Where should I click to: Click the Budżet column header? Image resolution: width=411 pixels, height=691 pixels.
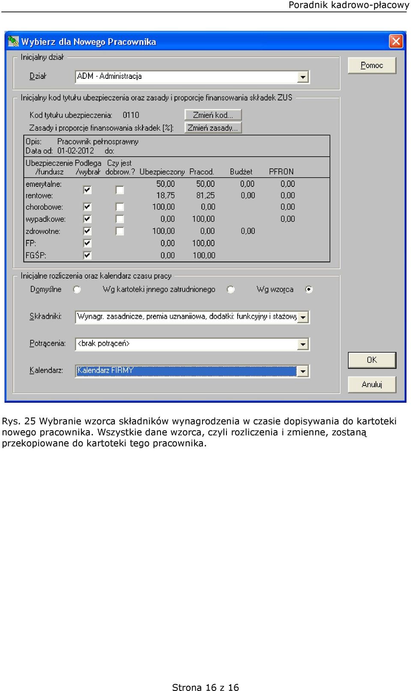[241, 172]
